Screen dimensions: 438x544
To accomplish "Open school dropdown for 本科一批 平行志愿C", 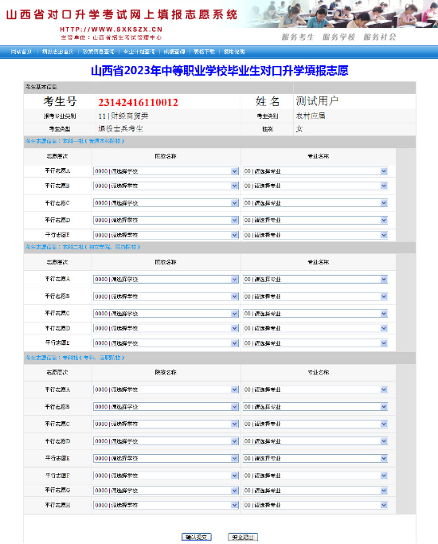I will (x=166, y=203).
